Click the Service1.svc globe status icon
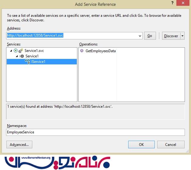 pos(16,51)
